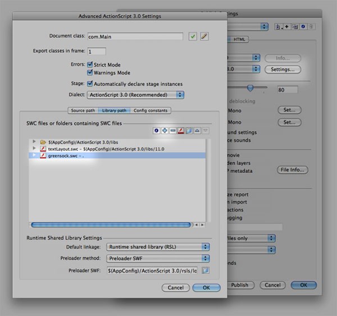Click the JPEG quality slider handle
337x316 pixels.
250,88
